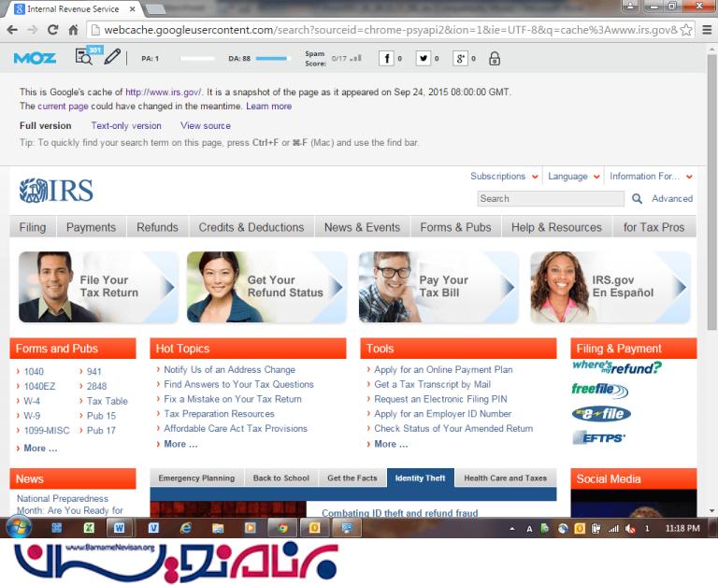This screenshot has height=585, width=718.
Task: Open the 1040EZ form link
Action: click(x=39, y=386)
